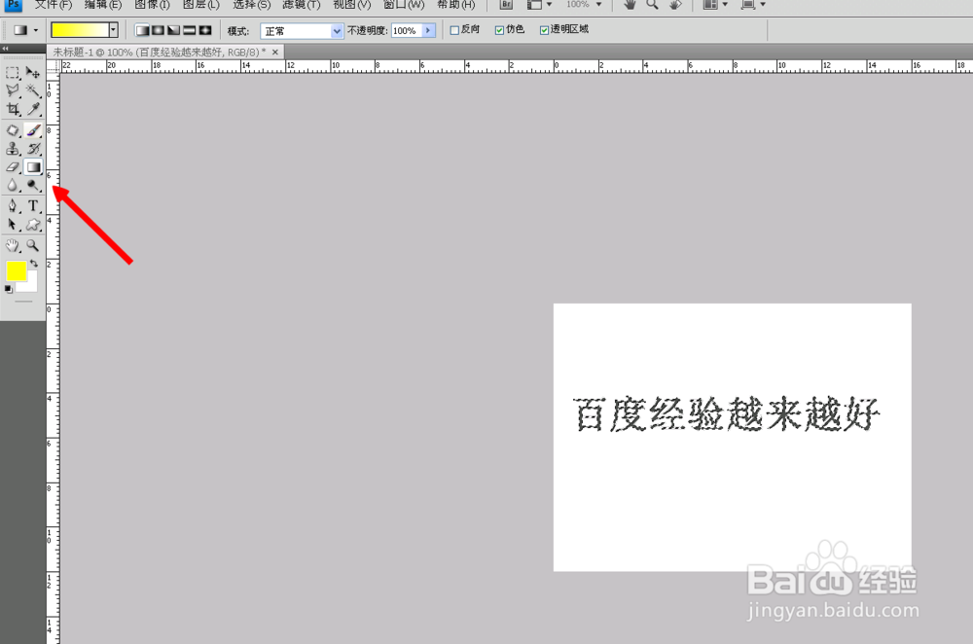Screen dimensions: 973x644
Task: Open the 图层 layer menu
Action: 201,5
